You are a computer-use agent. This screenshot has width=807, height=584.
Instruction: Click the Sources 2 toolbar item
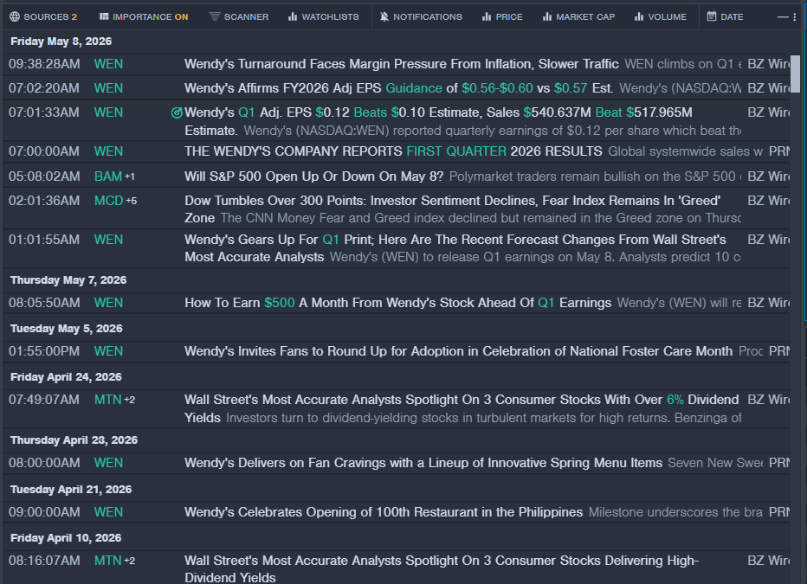44,16
